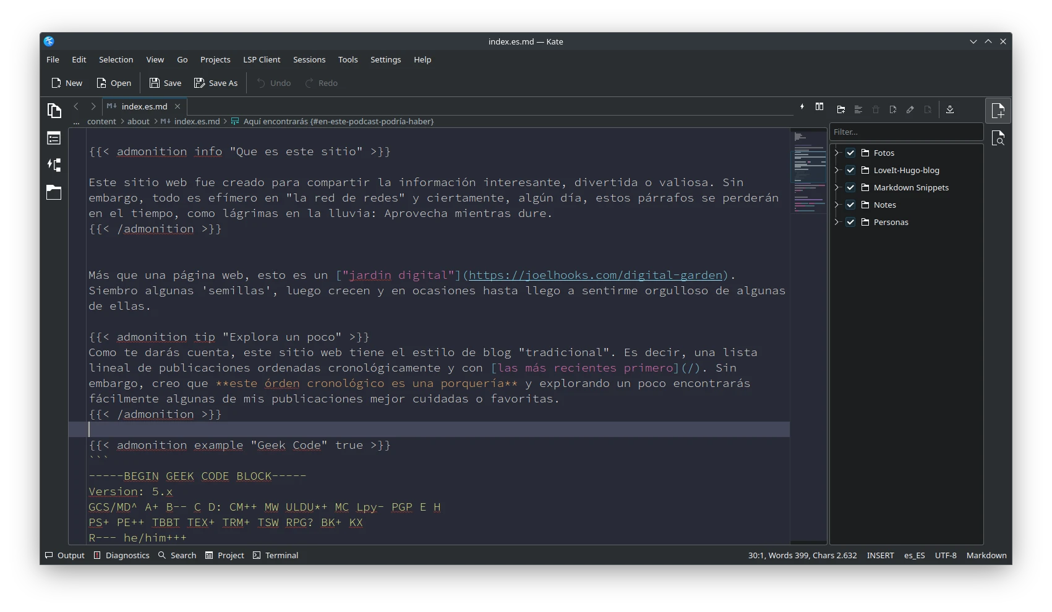
Task: Click the split view icon in tab bar
Action: 819,107
